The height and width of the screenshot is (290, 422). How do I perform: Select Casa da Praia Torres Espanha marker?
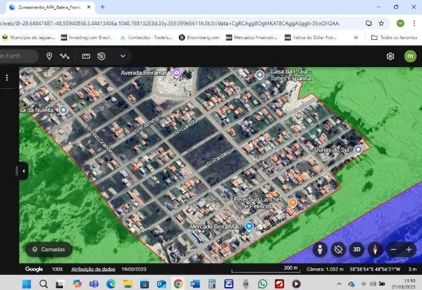click(260, 74)
